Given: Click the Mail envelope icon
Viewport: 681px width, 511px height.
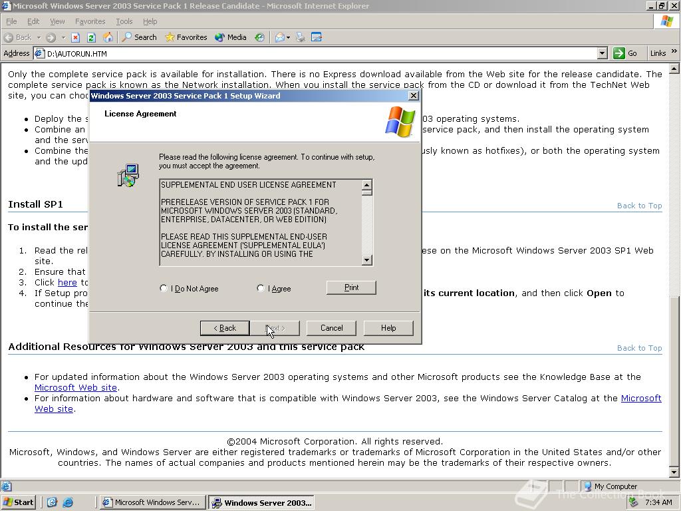Looking at the screenshot, I should [x=280, y=37].
